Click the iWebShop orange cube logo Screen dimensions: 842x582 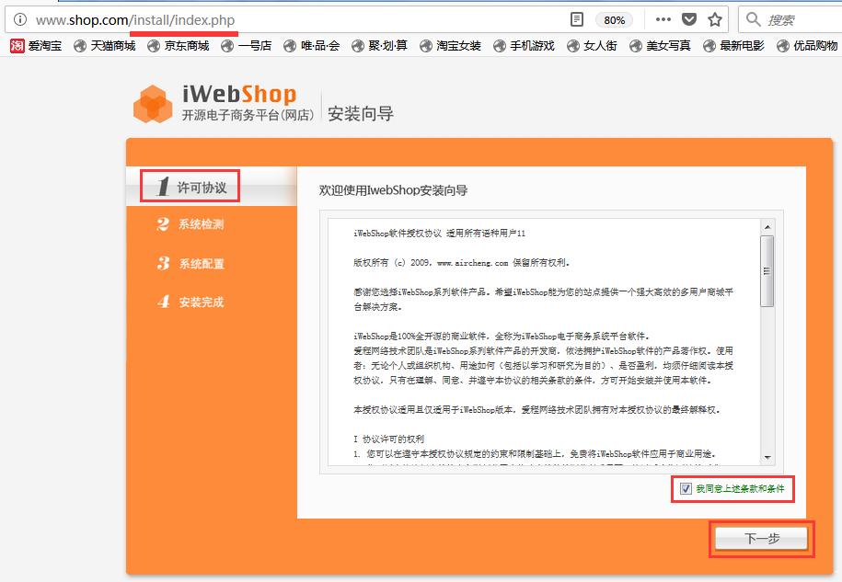click(x=153, y=104)
